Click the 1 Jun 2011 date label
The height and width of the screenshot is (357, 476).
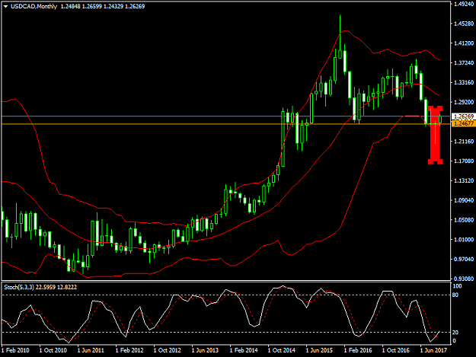(x=91, y=350)
